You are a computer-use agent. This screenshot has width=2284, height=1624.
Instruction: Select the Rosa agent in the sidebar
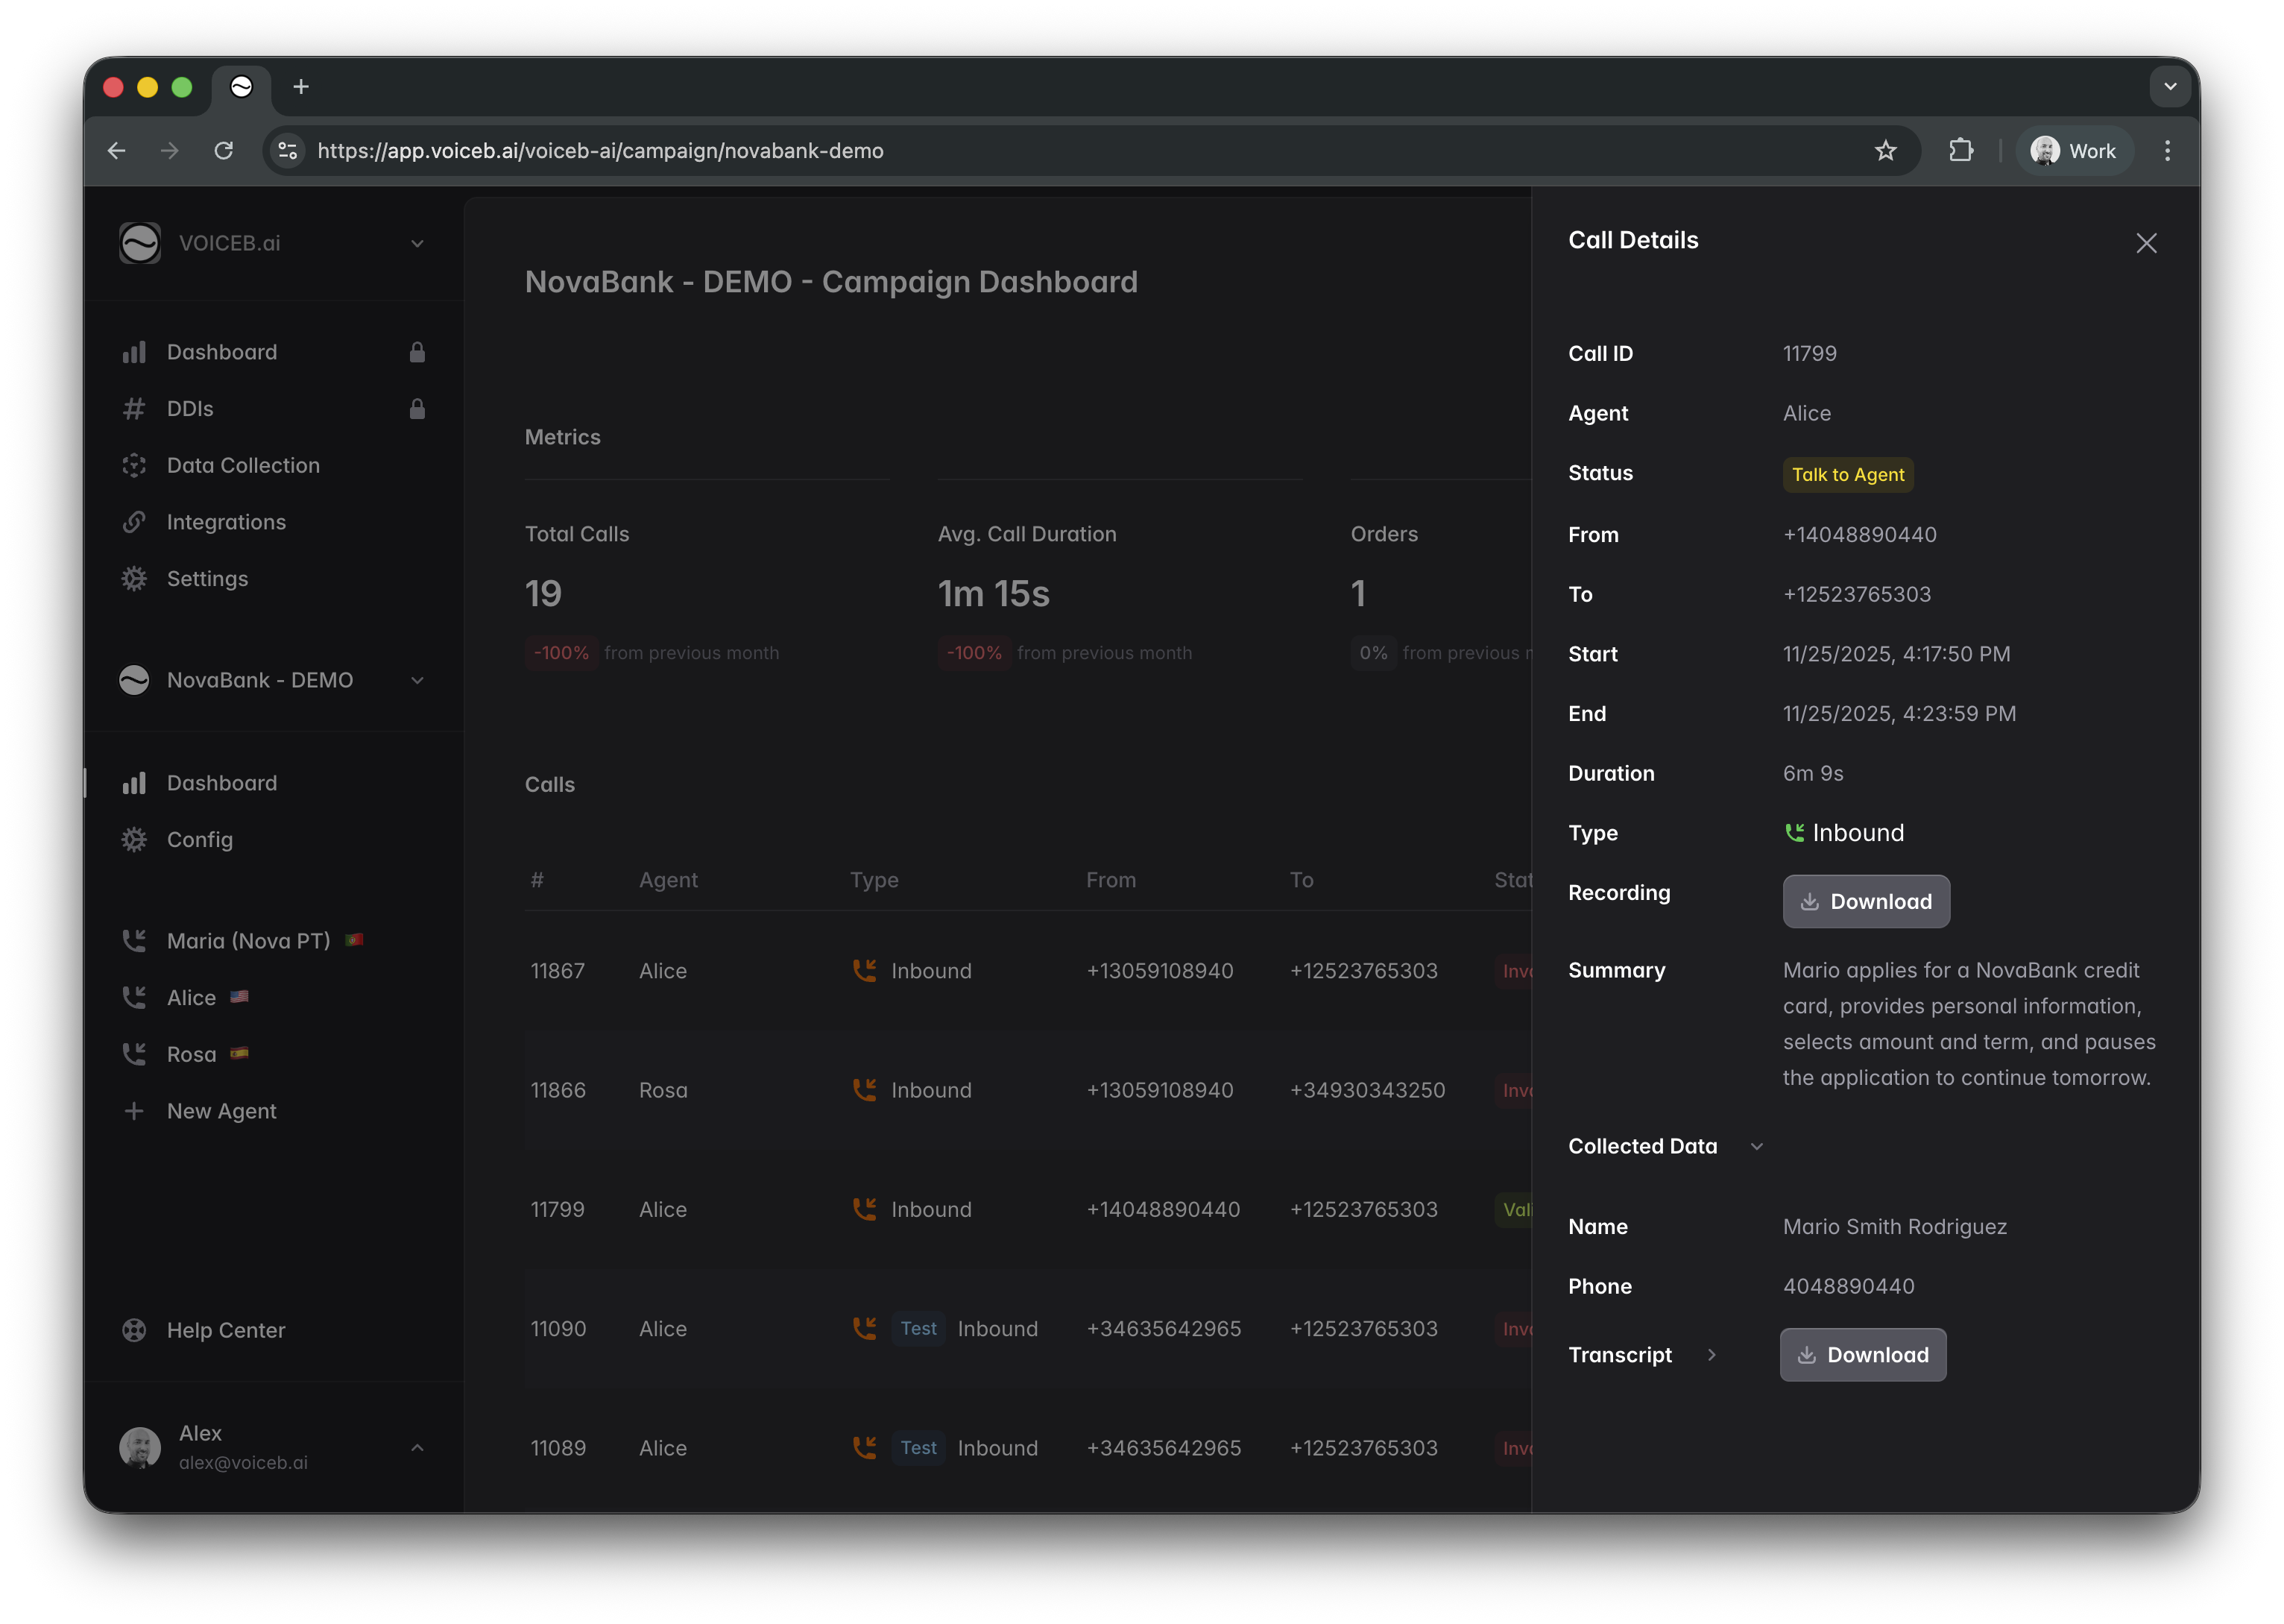pyautogui.click(x=191, y=1054)
